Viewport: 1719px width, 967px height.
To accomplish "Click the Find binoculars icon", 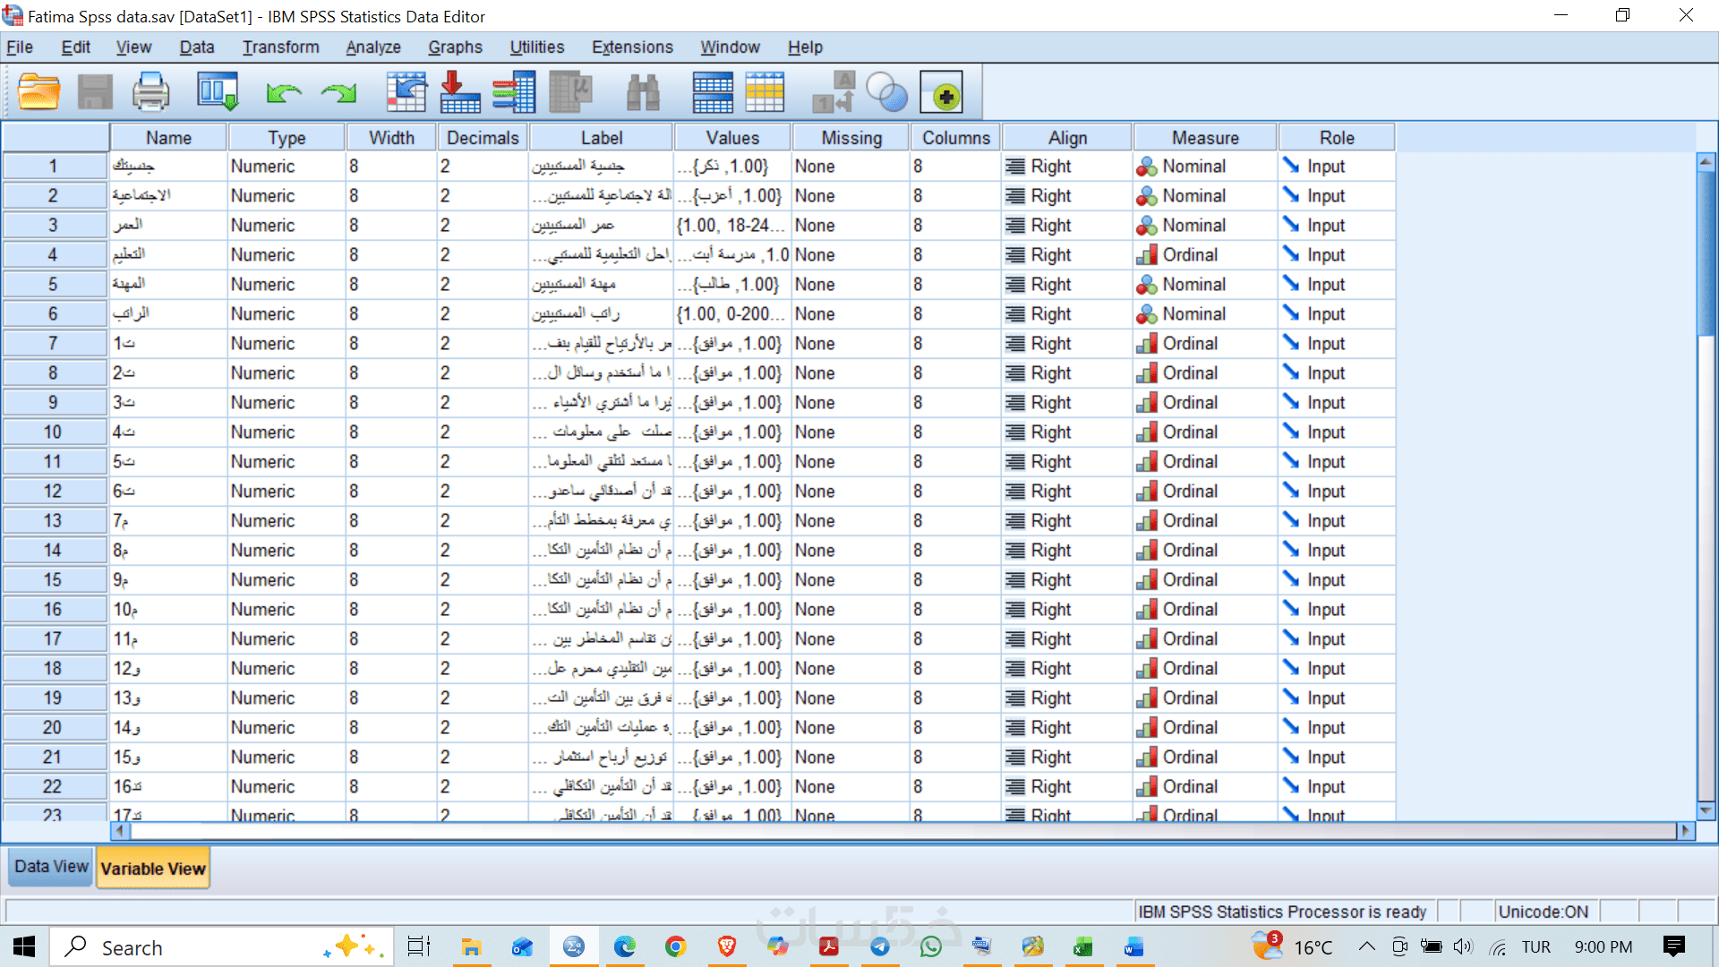I will [642, 92].
